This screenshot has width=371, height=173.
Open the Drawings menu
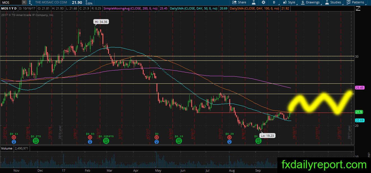coord(310,2)
